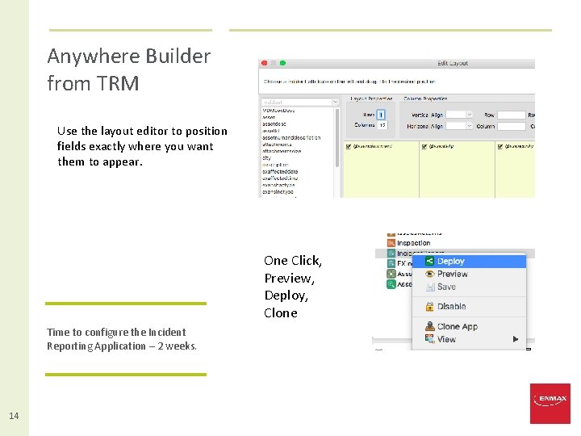Close the Edit Layout window with red button

tap(264, 63)
